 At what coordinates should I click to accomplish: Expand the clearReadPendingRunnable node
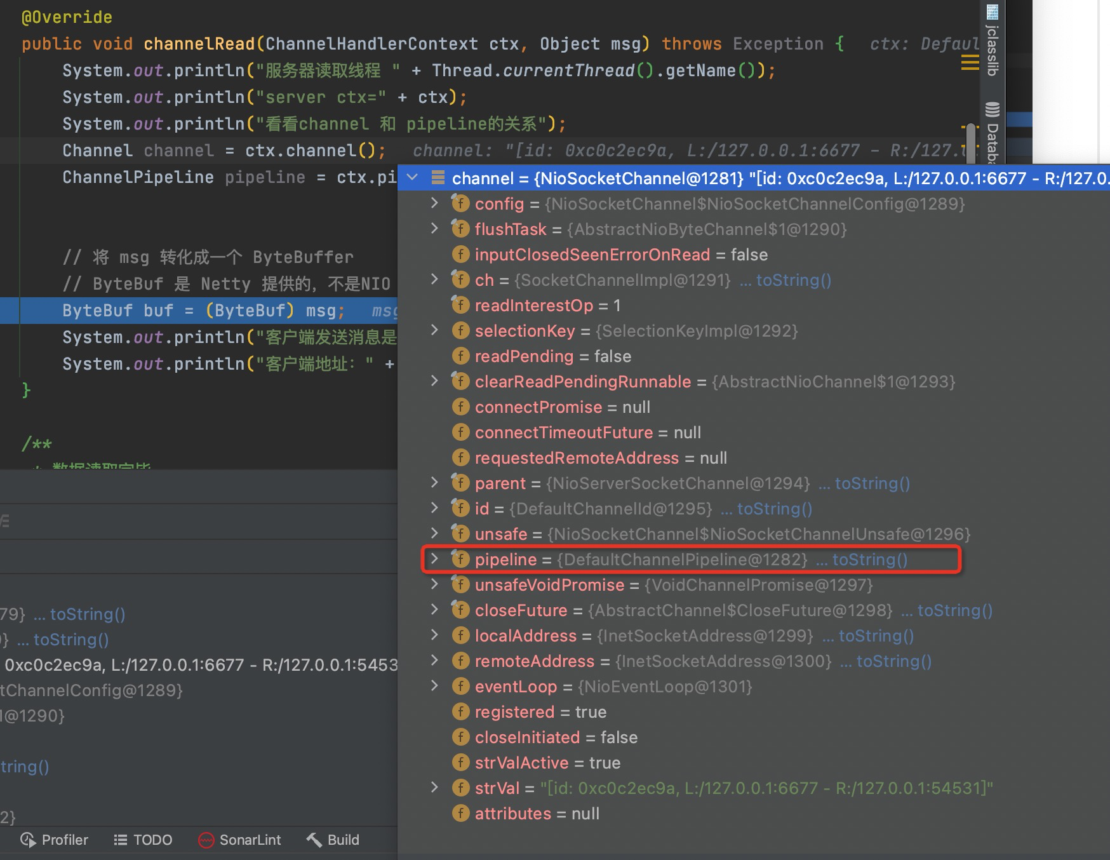click(x=434, y=381)
